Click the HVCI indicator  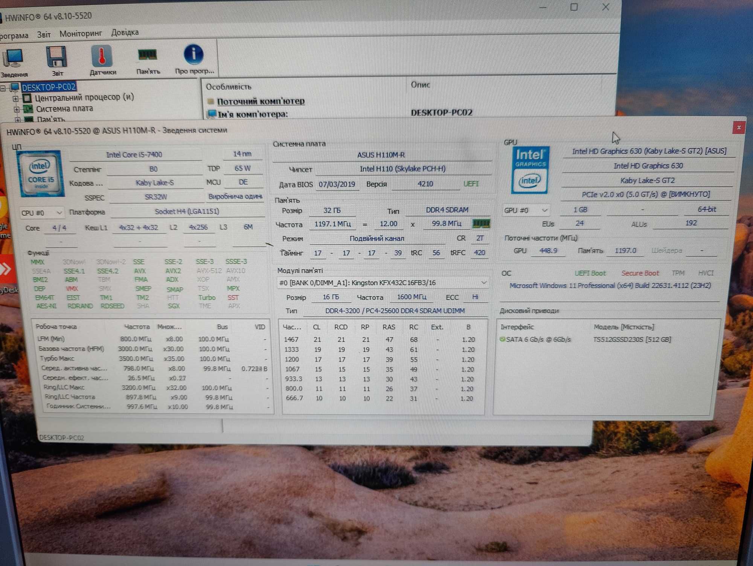pyautogui.click(x=706, y=273)
